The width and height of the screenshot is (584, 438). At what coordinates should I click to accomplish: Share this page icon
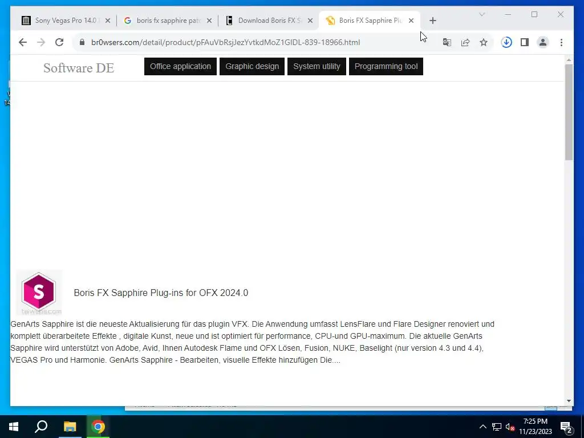465,42
